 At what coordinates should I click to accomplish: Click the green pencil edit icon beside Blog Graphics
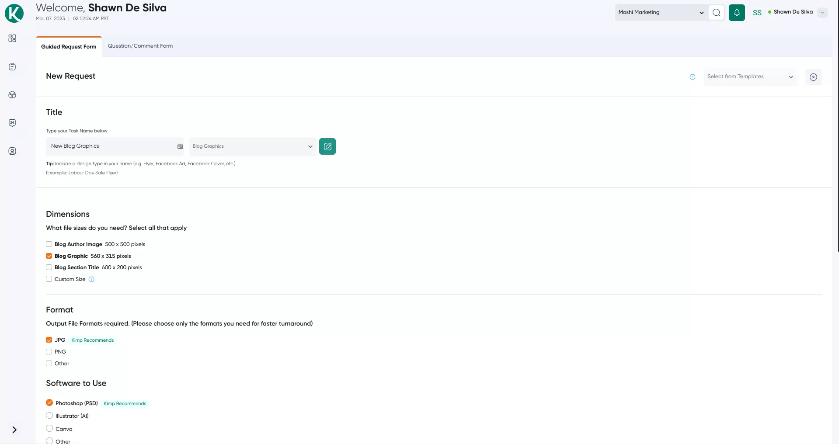327,146
